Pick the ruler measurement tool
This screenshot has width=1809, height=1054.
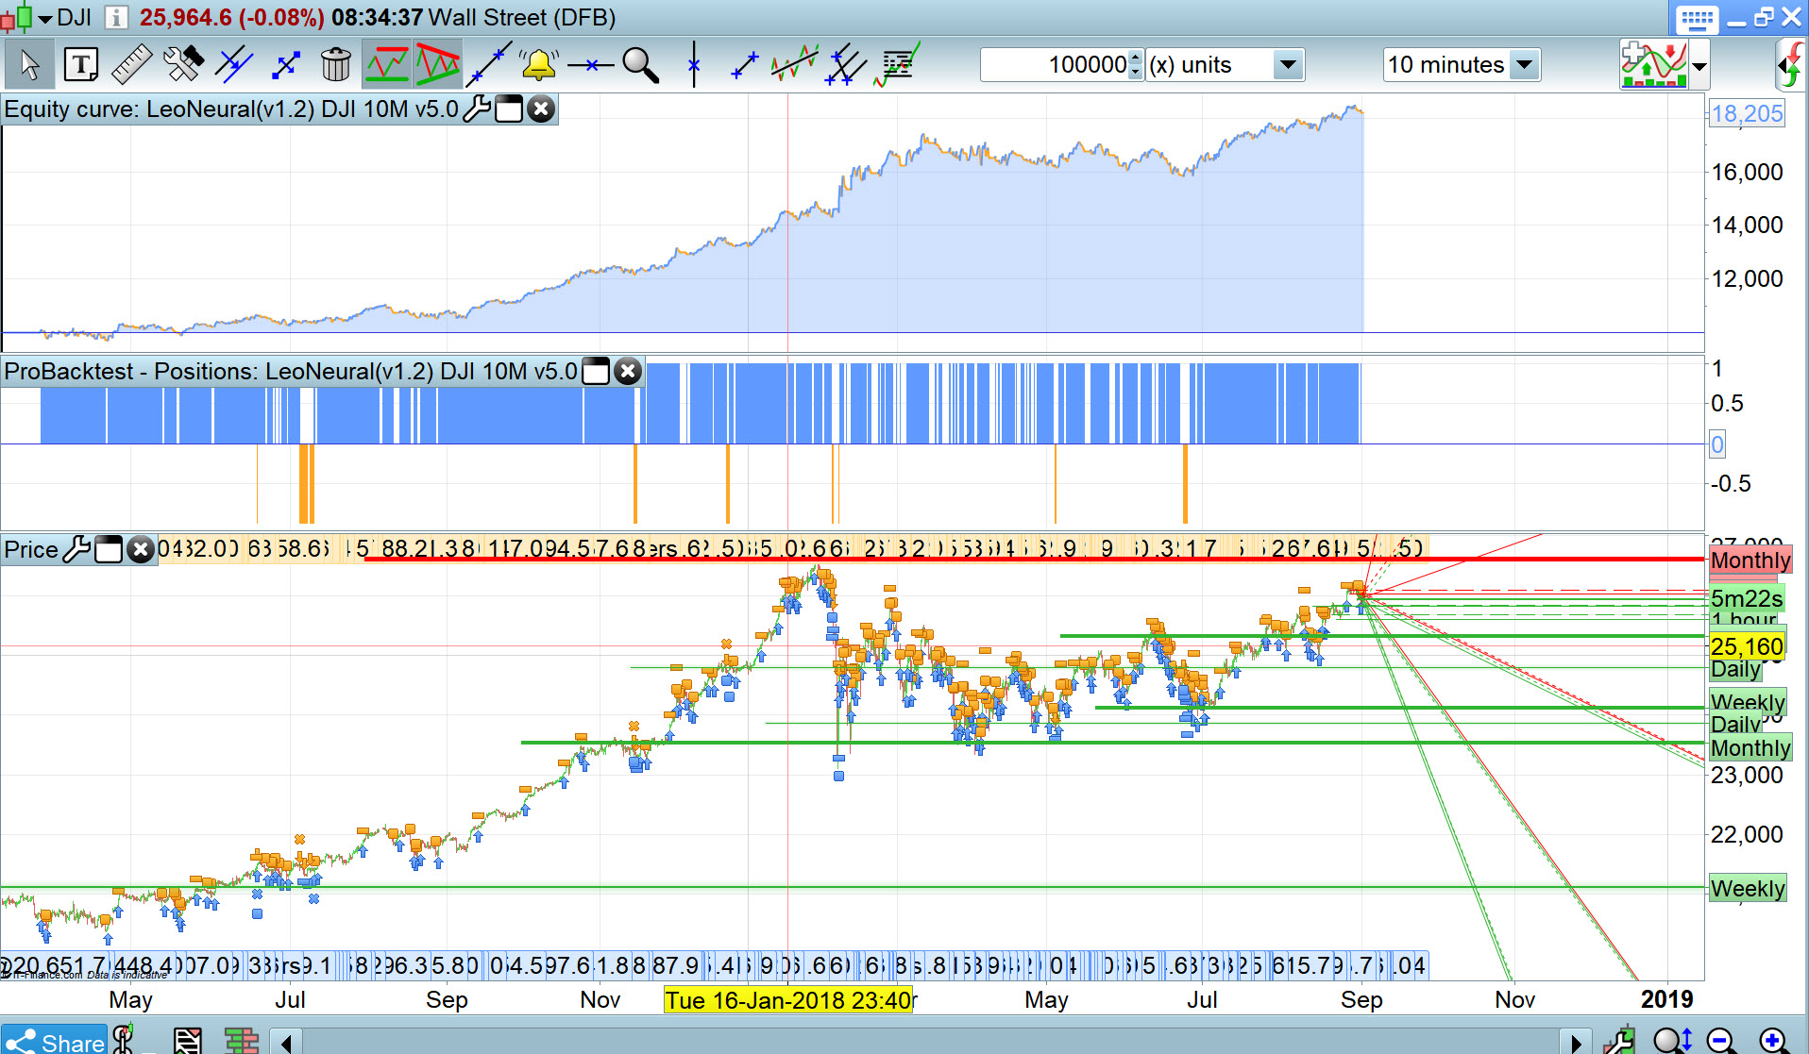click(x=131, y=65)
